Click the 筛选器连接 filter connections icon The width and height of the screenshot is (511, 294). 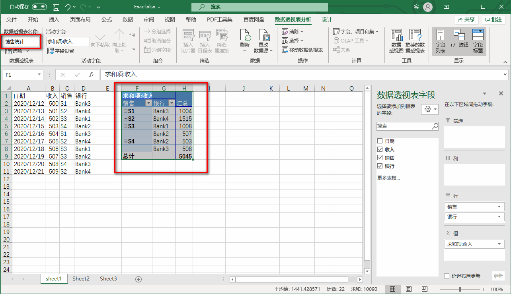pyautogui.click(x=222, y=41)
